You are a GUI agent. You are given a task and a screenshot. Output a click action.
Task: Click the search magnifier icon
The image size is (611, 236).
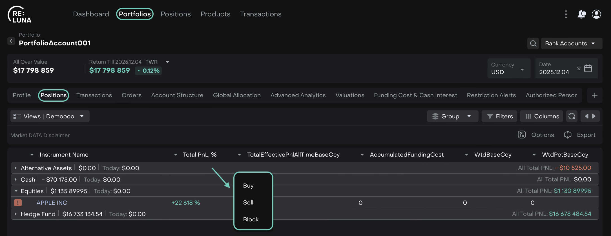[x=533, y=43]
